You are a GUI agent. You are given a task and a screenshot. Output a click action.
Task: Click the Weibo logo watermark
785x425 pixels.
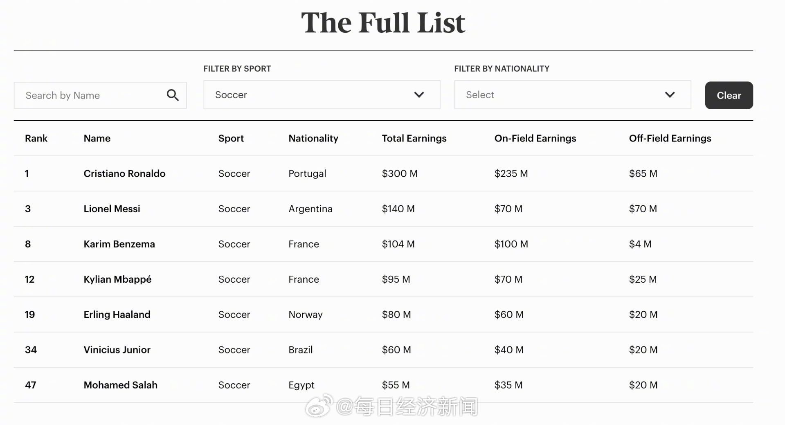point(319,406)
